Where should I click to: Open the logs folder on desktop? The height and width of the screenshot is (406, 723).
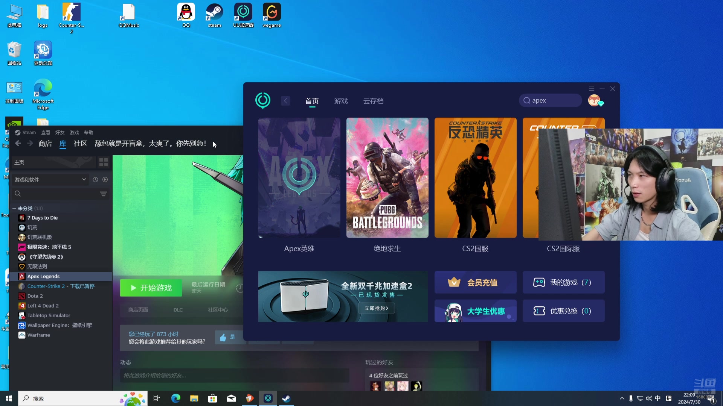tap(43, 15)
